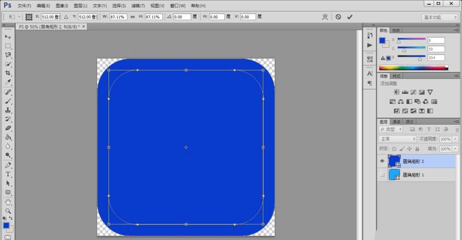
Task: Select the Rounded Rectangle shape tool
Action: click(8, 192)
